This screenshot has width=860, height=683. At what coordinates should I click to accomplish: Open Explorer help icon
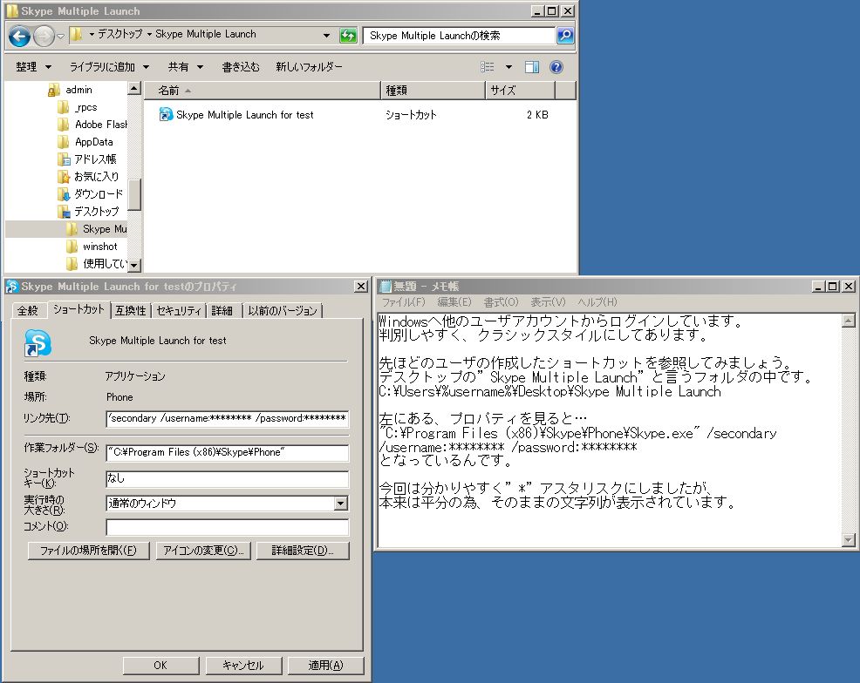pyautogui.click(x=556, y=67)
